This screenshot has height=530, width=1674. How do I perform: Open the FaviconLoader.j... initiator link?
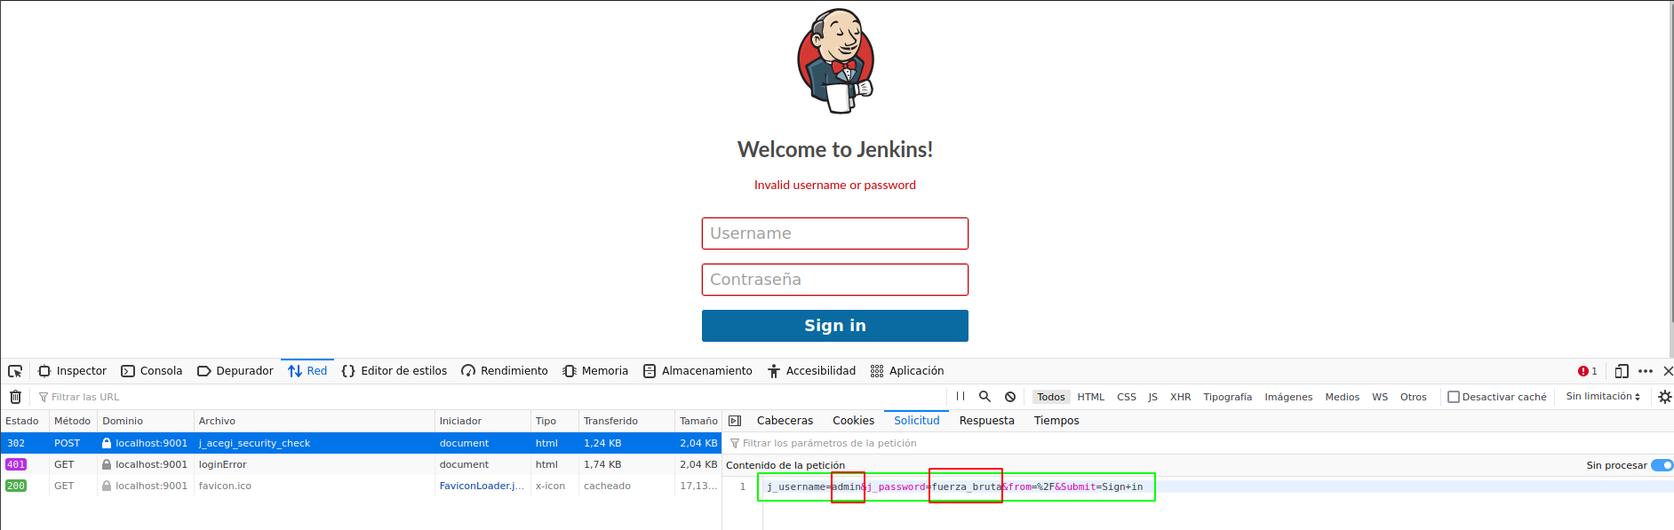coord(482,486)
